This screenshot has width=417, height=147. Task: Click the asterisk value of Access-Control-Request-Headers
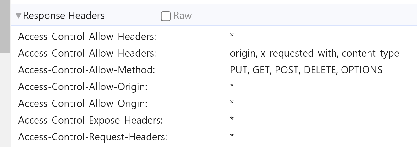232,136
